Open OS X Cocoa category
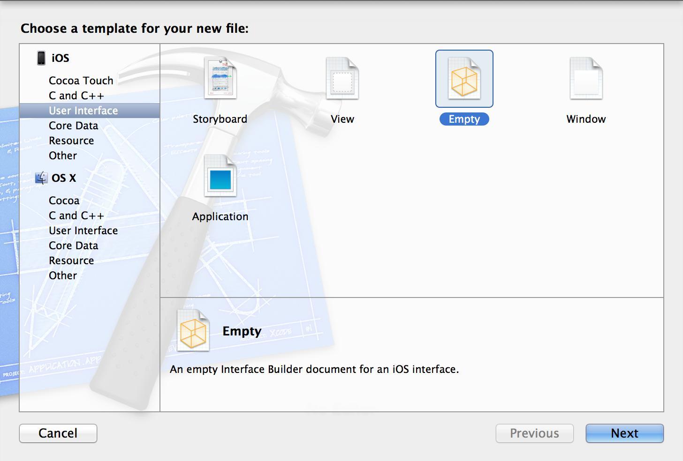The image size is (683, 461). pos(64,201)
